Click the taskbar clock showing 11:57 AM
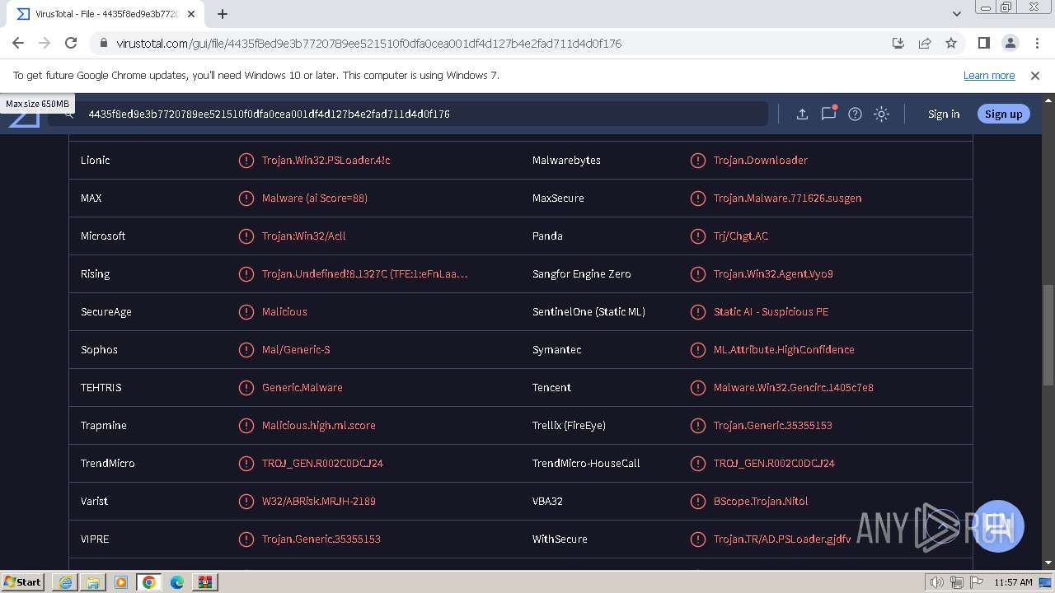Screen dimensions: 1055x593 click(1013, 582)
